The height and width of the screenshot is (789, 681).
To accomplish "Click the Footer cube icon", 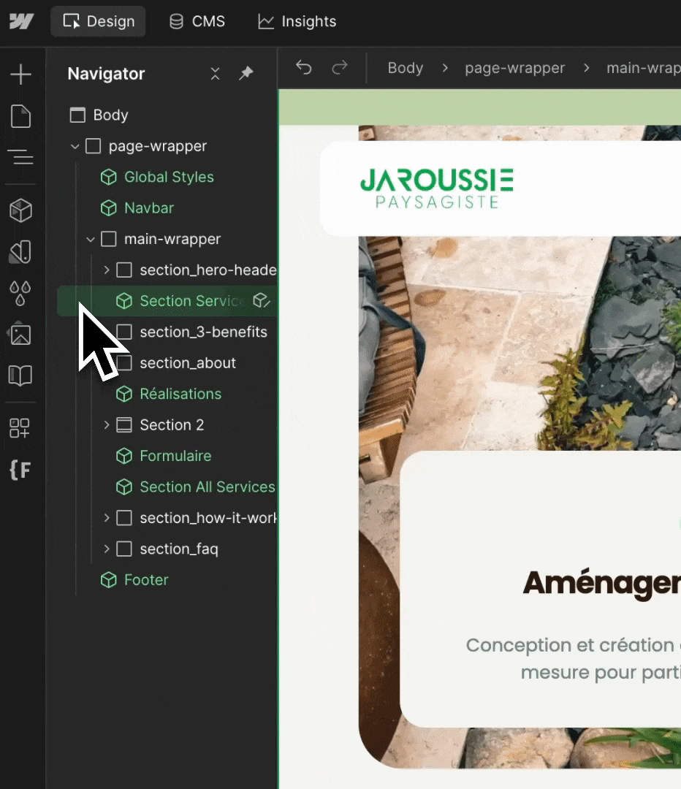I will (109, 580).
